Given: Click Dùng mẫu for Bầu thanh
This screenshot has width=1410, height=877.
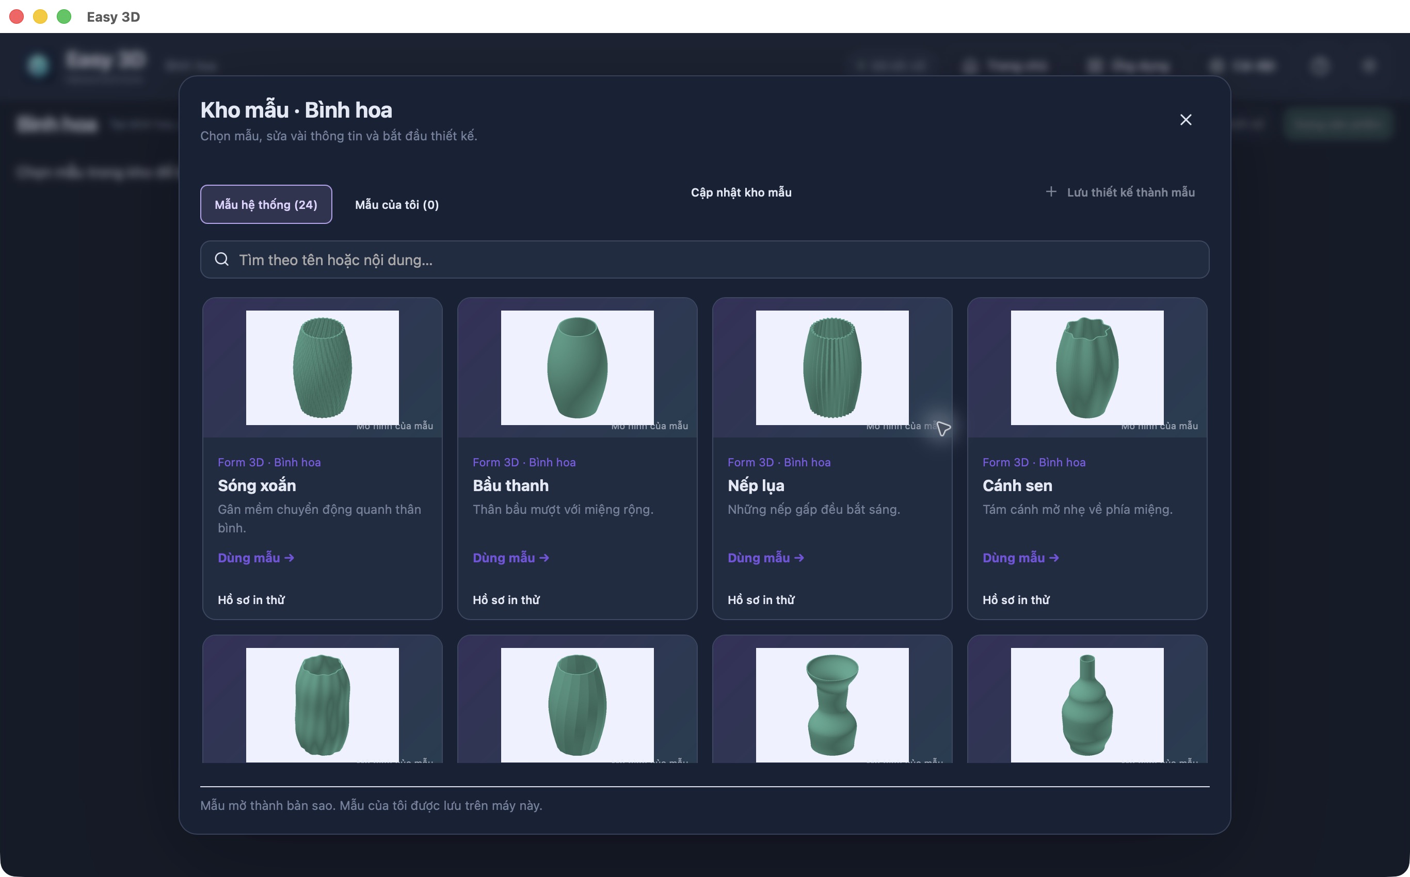Looking at the screenshot, I should (x=510, y=557).
